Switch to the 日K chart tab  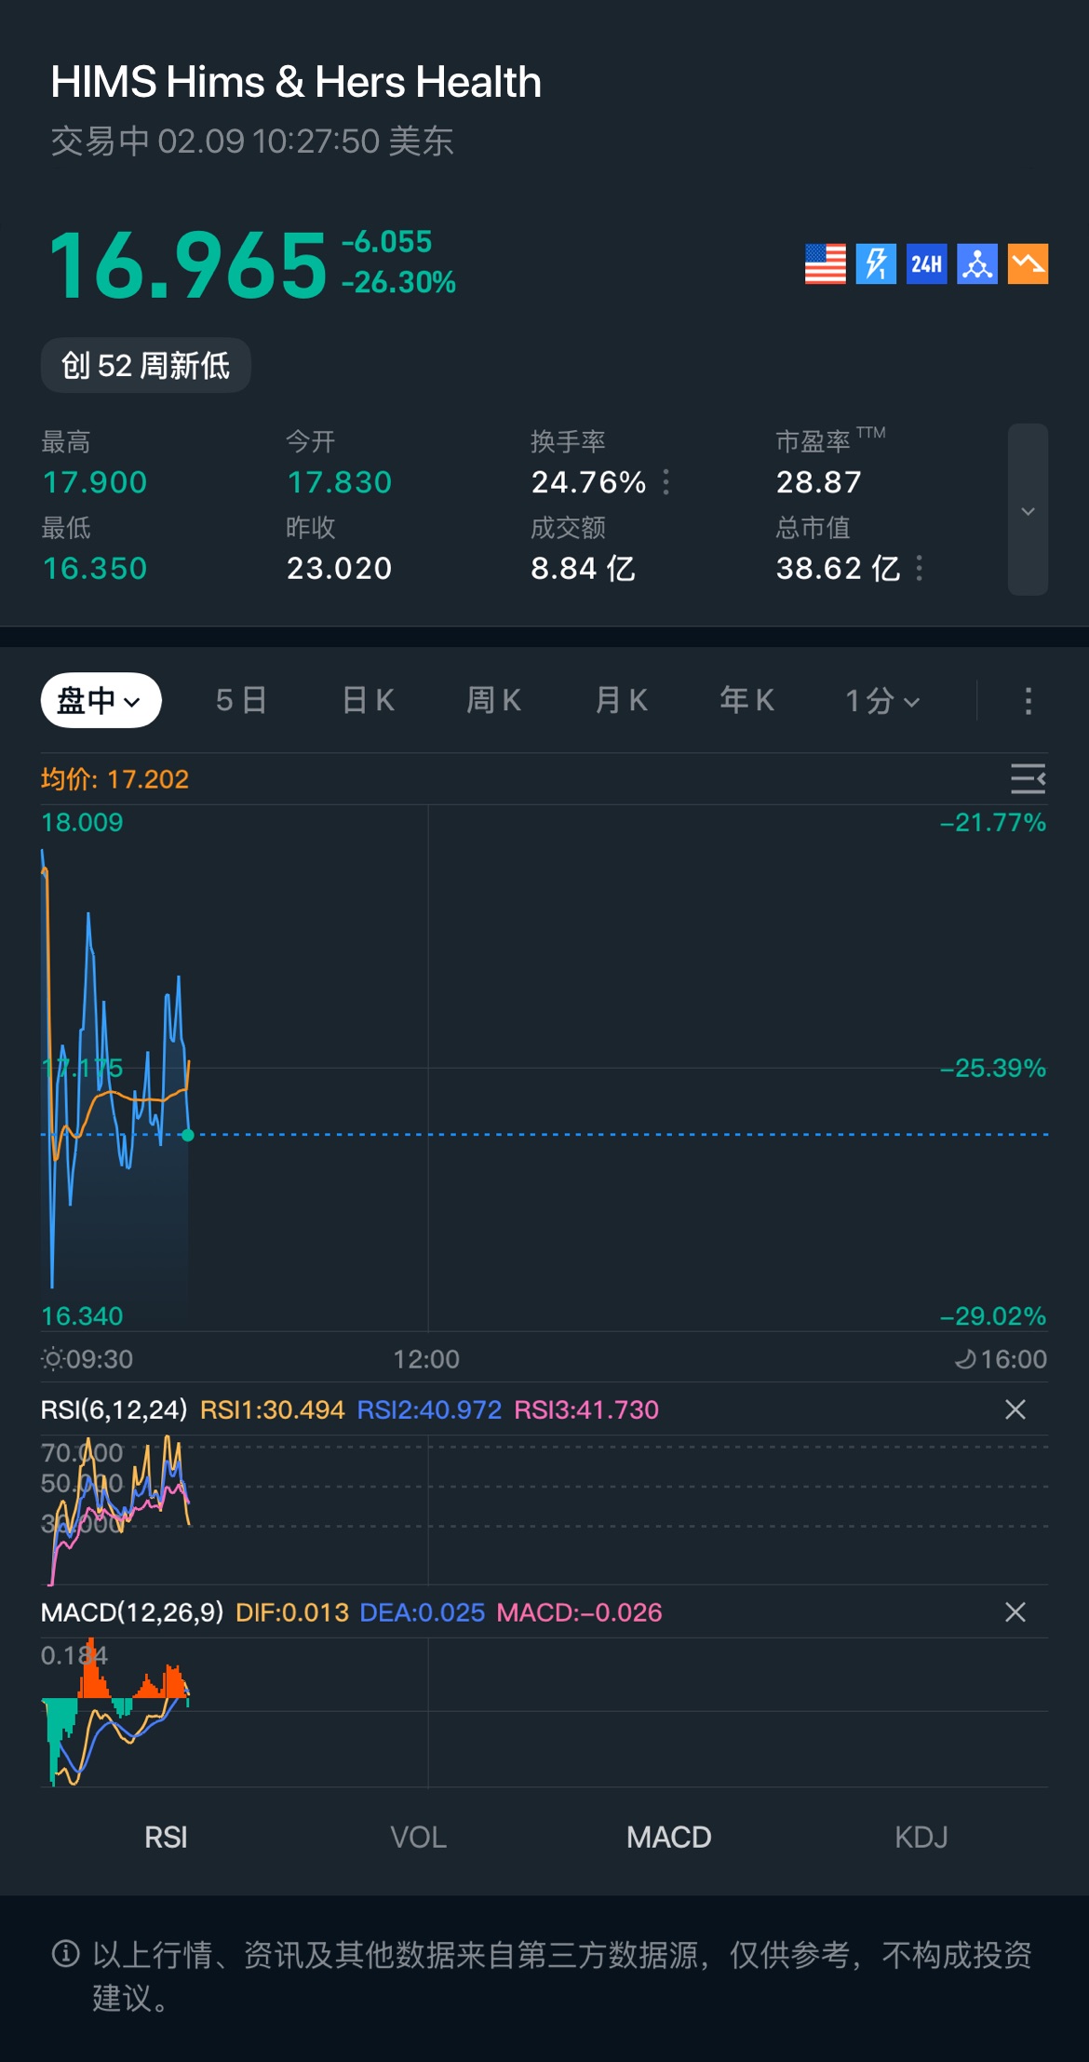tap(368, 700)
